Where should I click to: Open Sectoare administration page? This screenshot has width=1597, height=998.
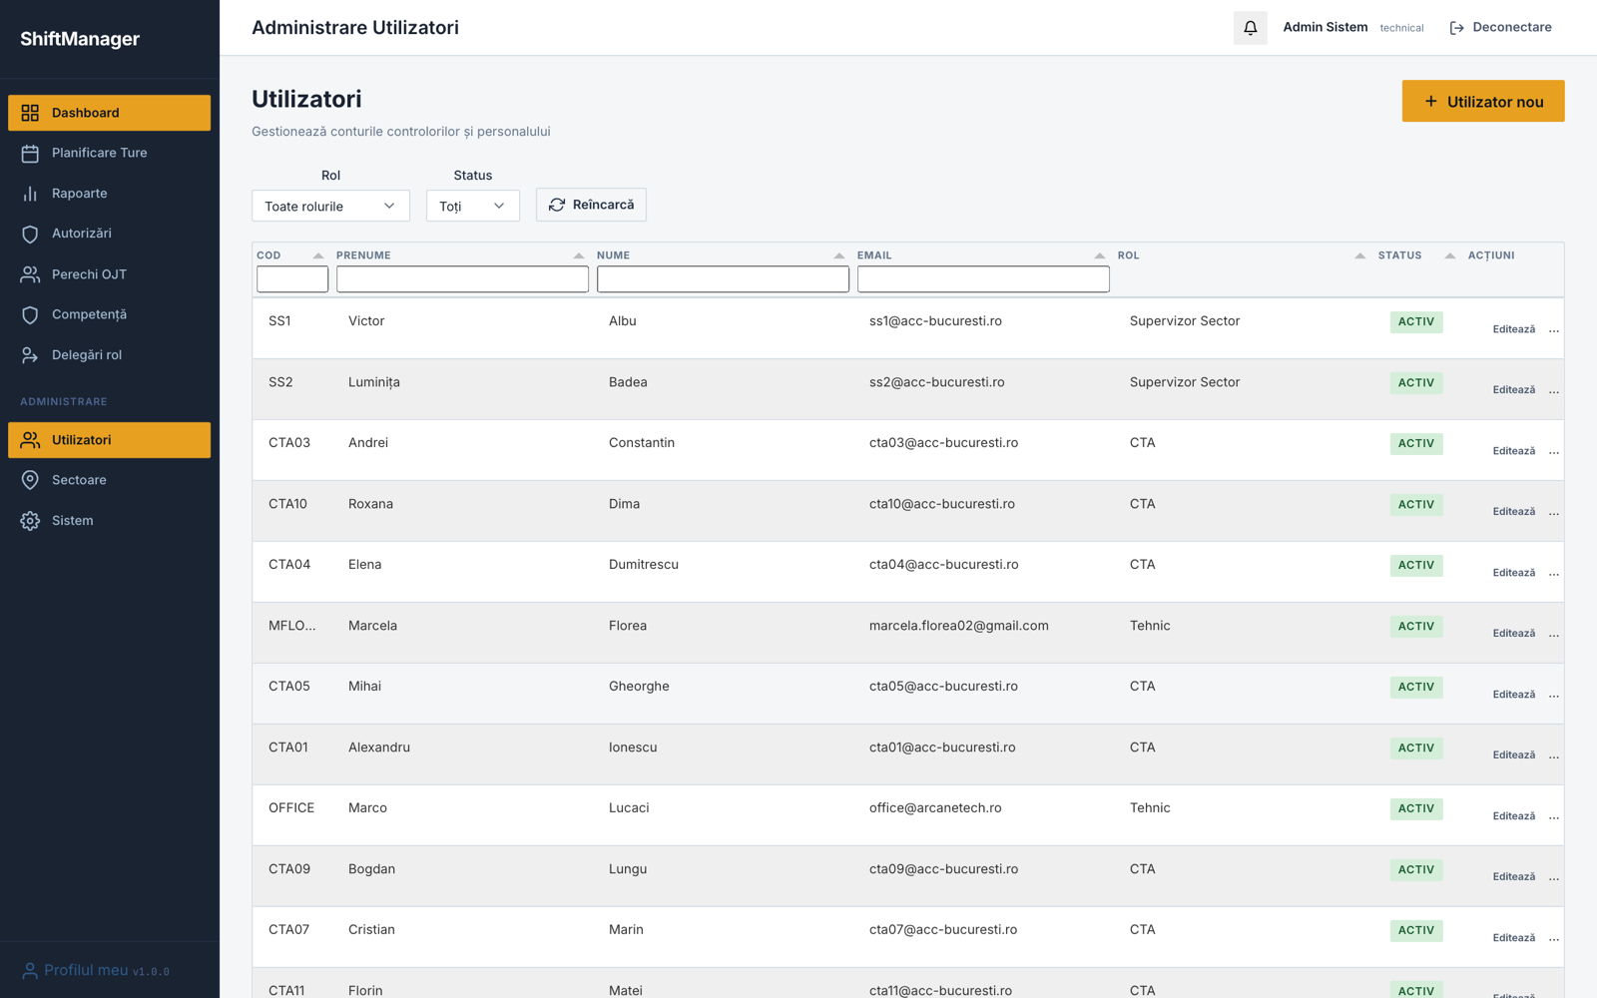tap(110, 480)
